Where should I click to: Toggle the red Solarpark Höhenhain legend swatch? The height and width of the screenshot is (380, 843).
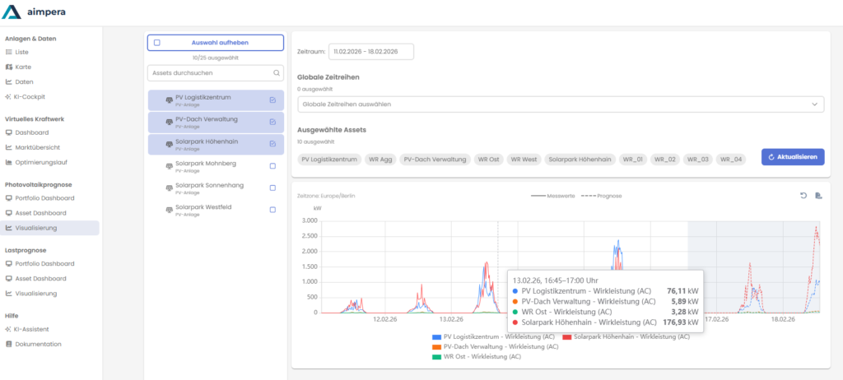point(567,337)
